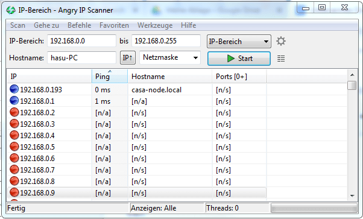The width and height of the screenshot is (363, 219).
Task: Sort by the Hostname column header
Action: tap(170, 77)
